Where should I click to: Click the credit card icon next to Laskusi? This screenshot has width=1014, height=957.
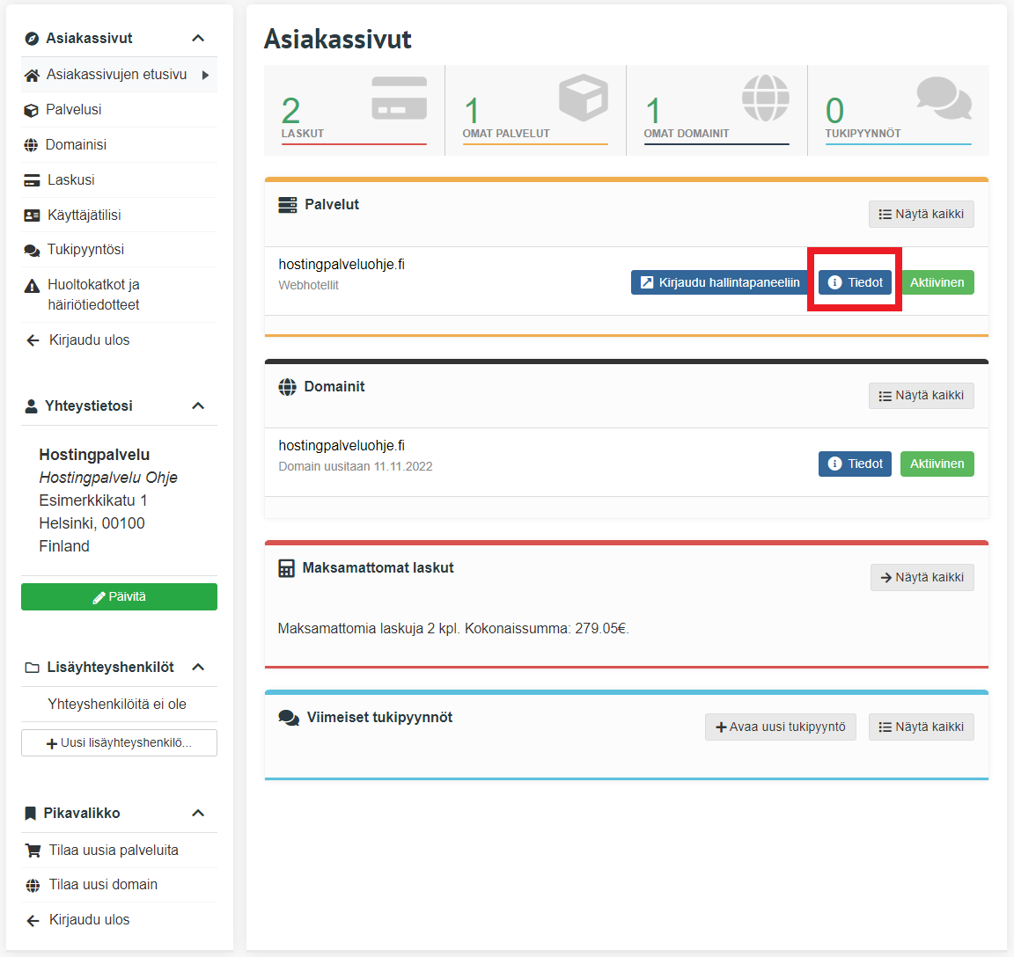(x=32, y=180)
